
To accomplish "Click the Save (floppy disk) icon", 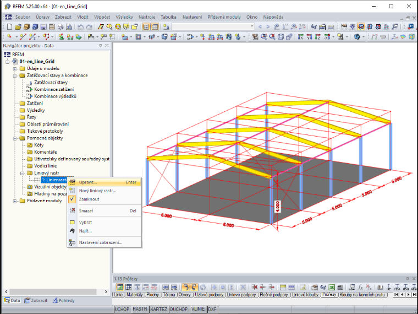I will click(x=43, y=26).
